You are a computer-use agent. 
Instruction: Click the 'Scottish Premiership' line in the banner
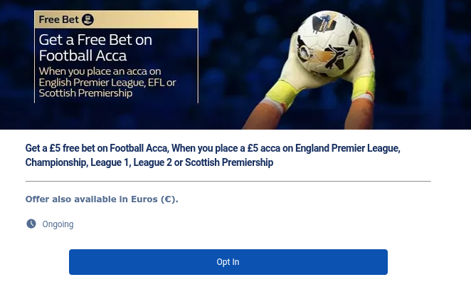(85, 93)
